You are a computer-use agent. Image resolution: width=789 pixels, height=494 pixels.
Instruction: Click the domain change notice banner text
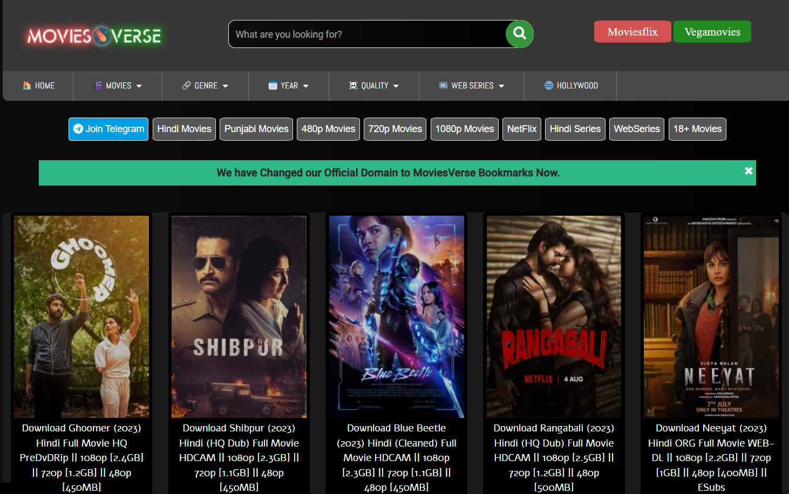pyautogui.click(x=388, y=173)
